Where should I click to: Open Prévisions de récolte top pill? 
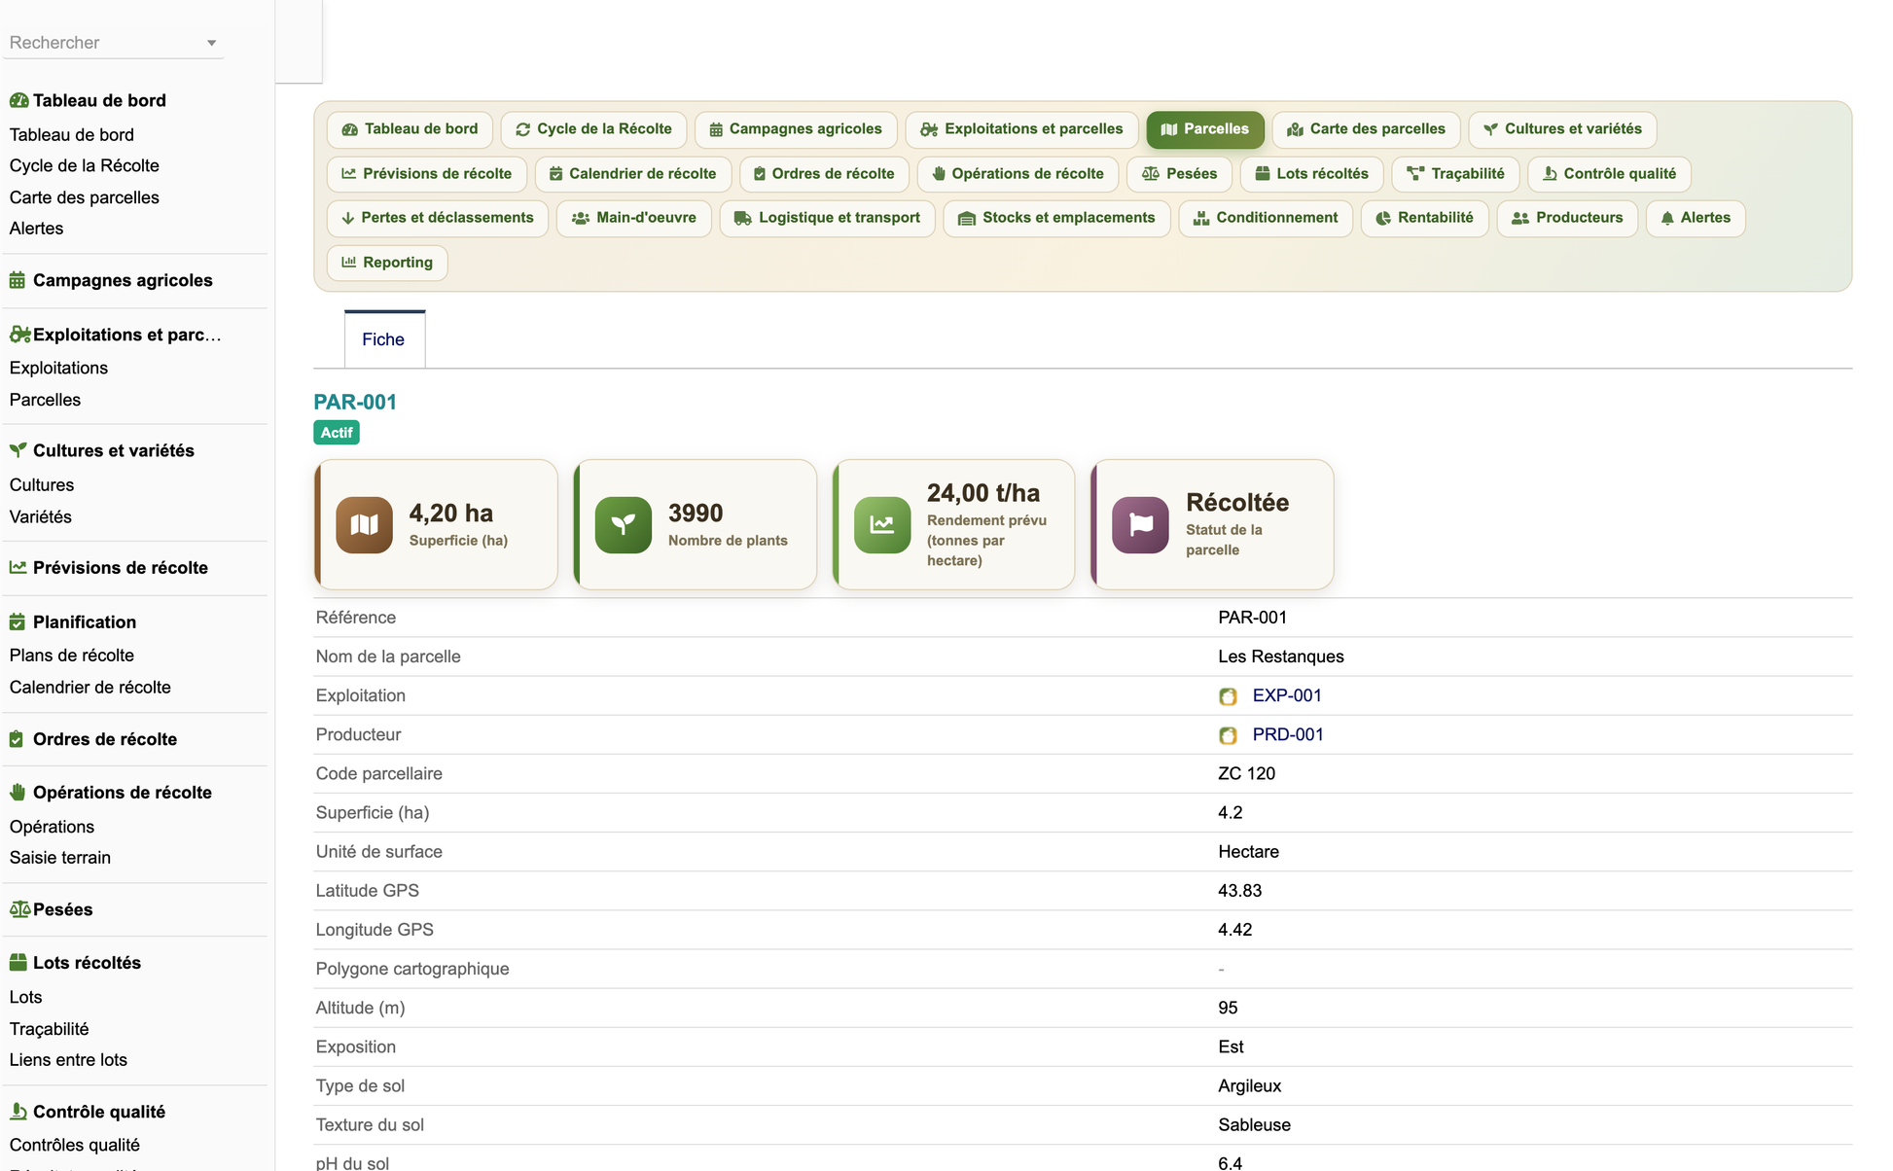426,174
